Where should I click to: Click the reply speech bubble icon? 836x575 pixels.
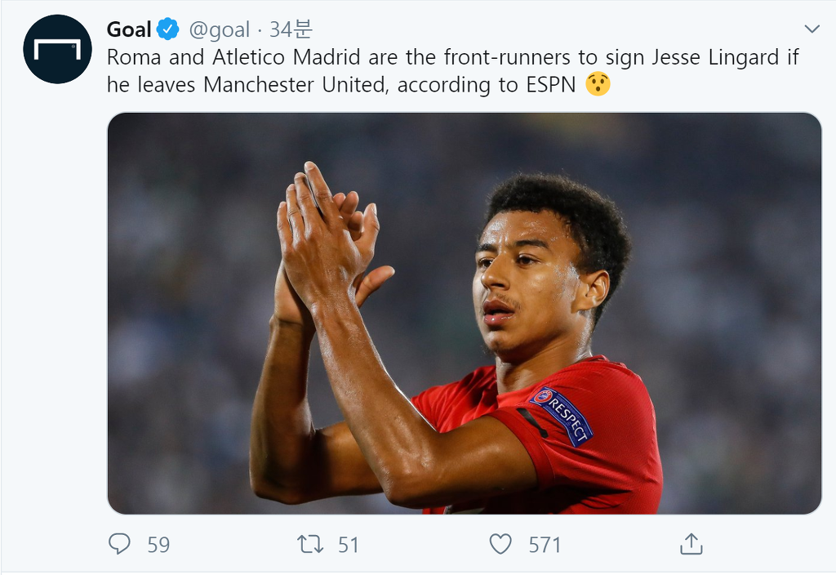point(120,544)
